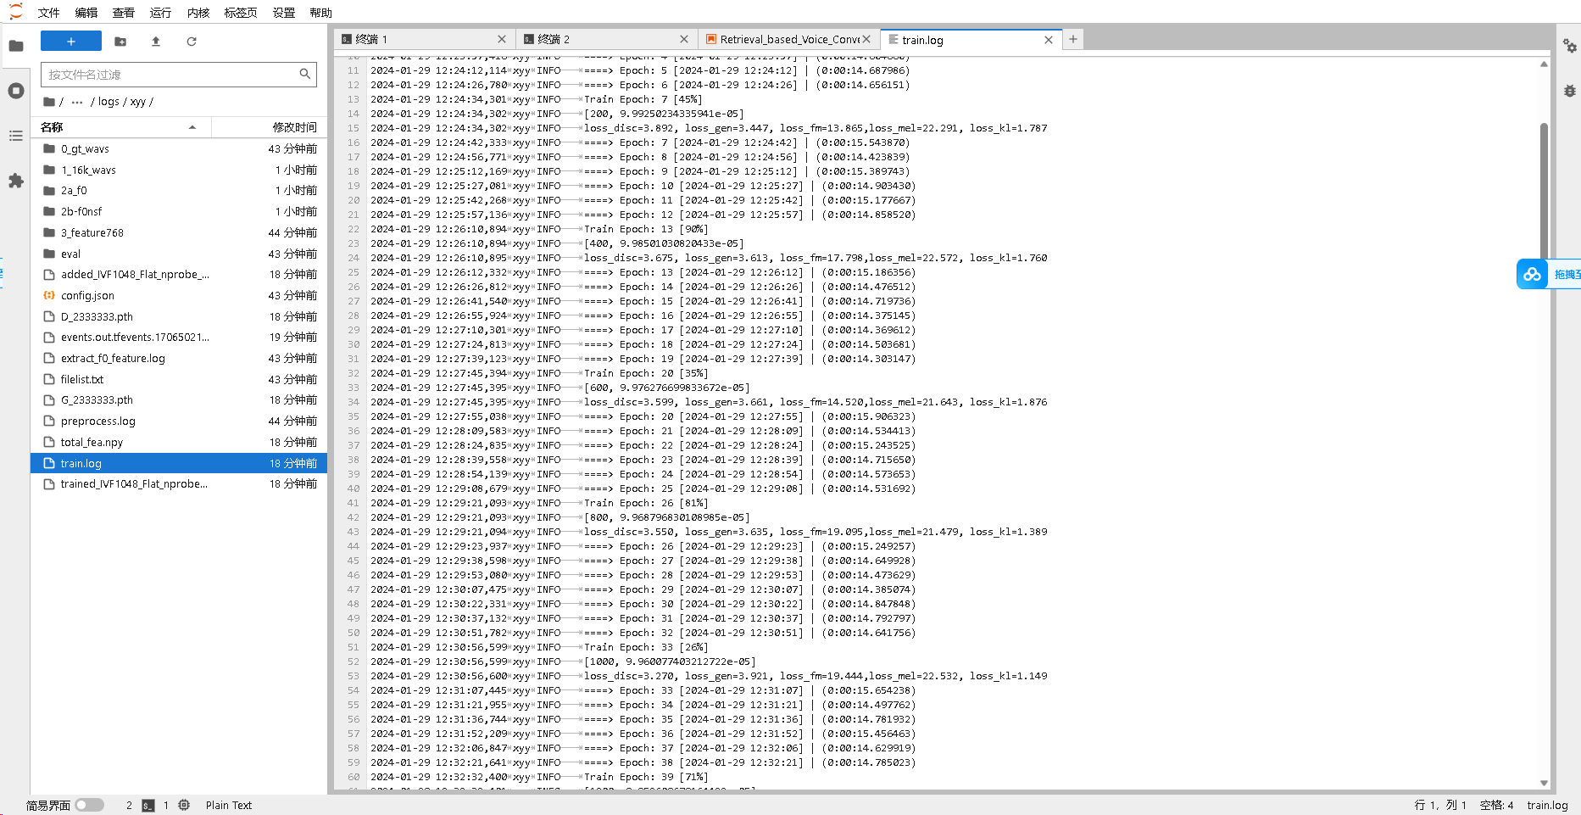Viewport: 1581px width, 815px height.
Task: Close the Retrieval_based_Voice_Conv notebook tab
Action: pos(866,39)
